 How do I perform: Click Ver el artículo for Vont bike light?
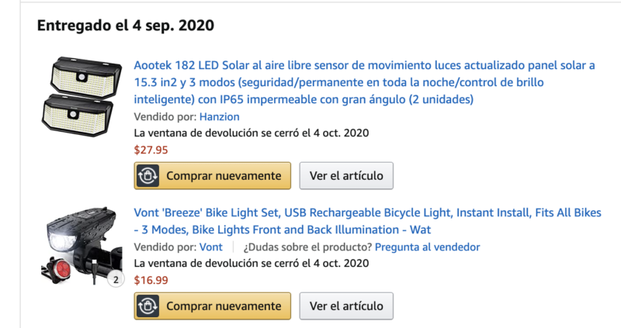pyautogui.click(x=346, y=306)
